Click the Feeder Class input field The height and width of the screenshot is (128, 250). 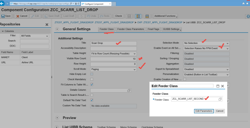[x=197, y=99]
